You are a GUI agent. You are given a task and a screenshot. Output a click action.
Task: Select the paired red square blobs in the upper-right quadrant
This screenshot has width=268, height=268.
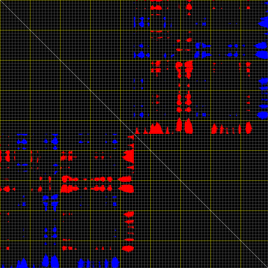pos(184,65)
